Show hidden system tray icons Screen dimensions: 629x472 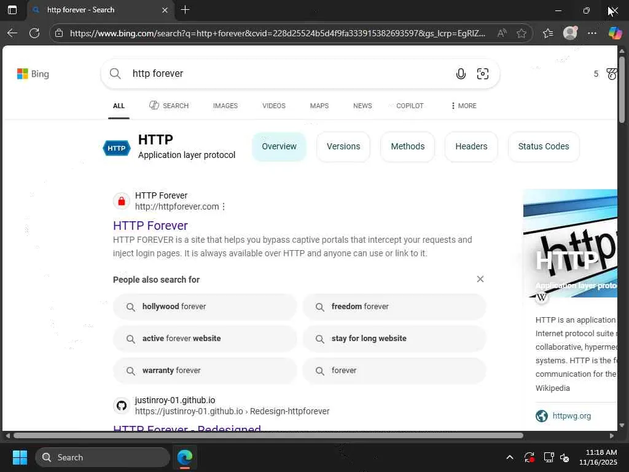pos(509,457)
